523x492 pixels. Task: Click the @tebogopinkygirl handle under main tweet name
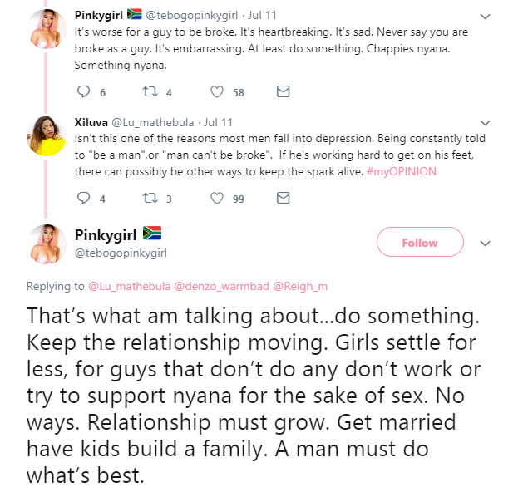click(x=121, y=252)
